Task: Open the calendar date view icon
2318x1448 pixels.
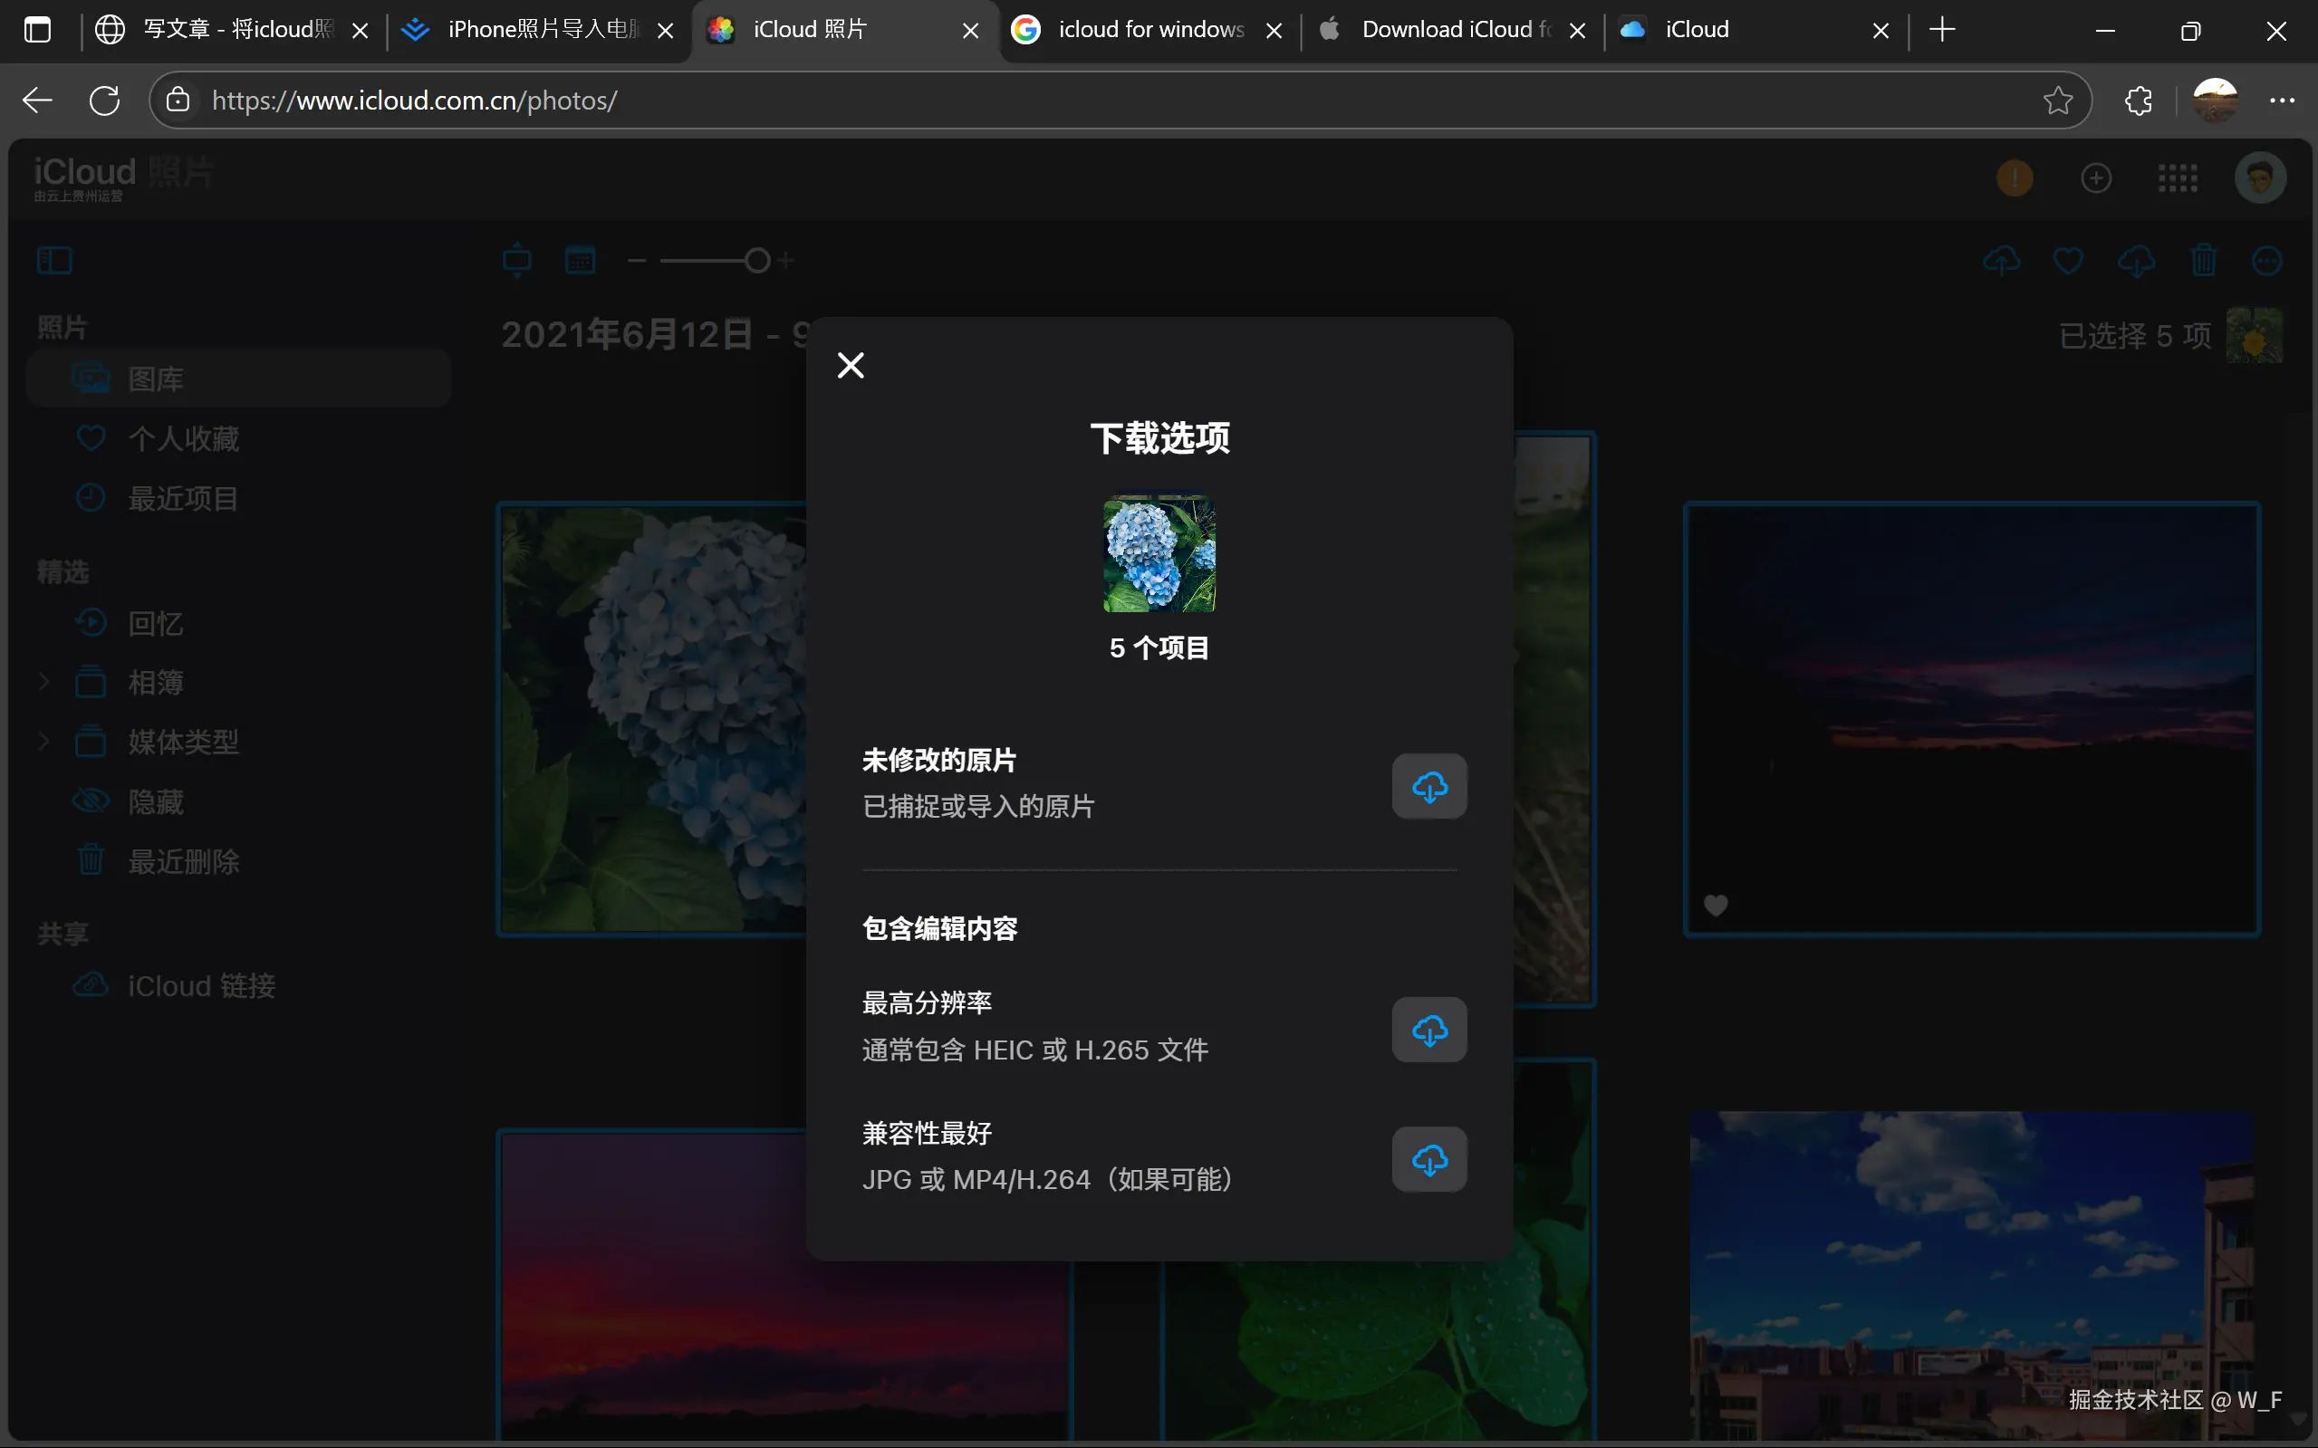Action: [581, 260]
